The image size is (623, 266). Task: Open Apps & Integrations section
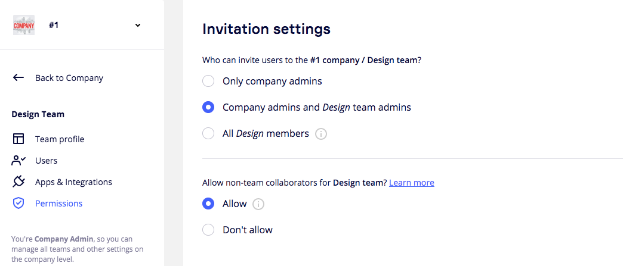tap(73, 182)
